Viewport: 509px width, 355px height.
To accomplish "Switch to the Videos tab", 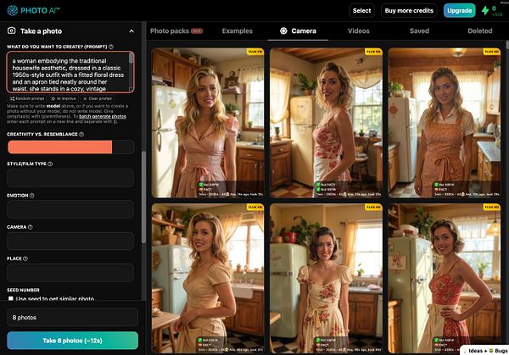I will [359, 31].
